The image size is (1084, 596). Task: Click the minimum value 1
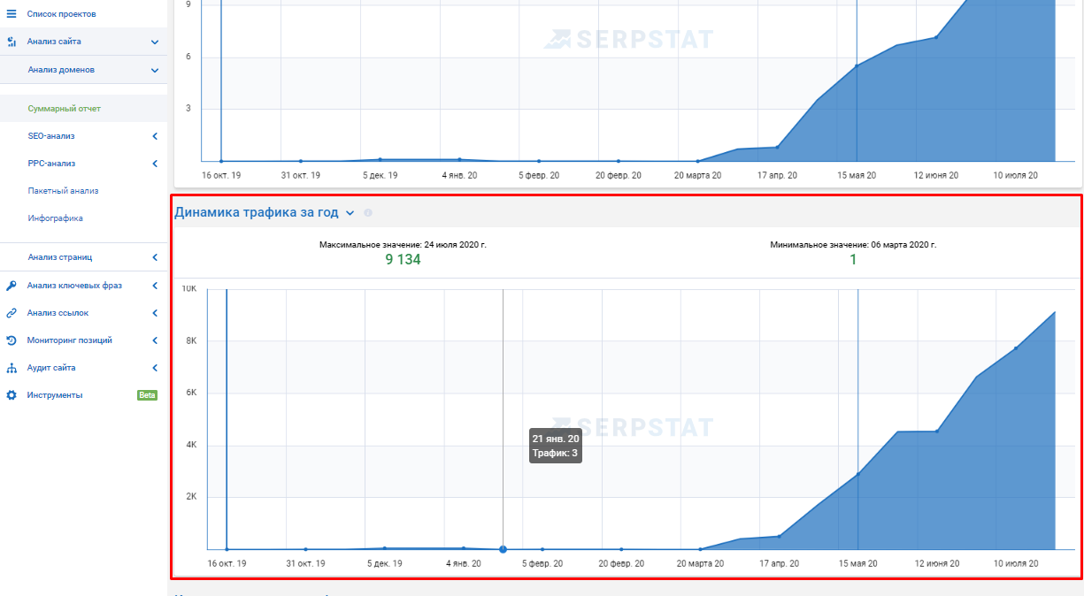pyautogui.click(x=854, y=259)
